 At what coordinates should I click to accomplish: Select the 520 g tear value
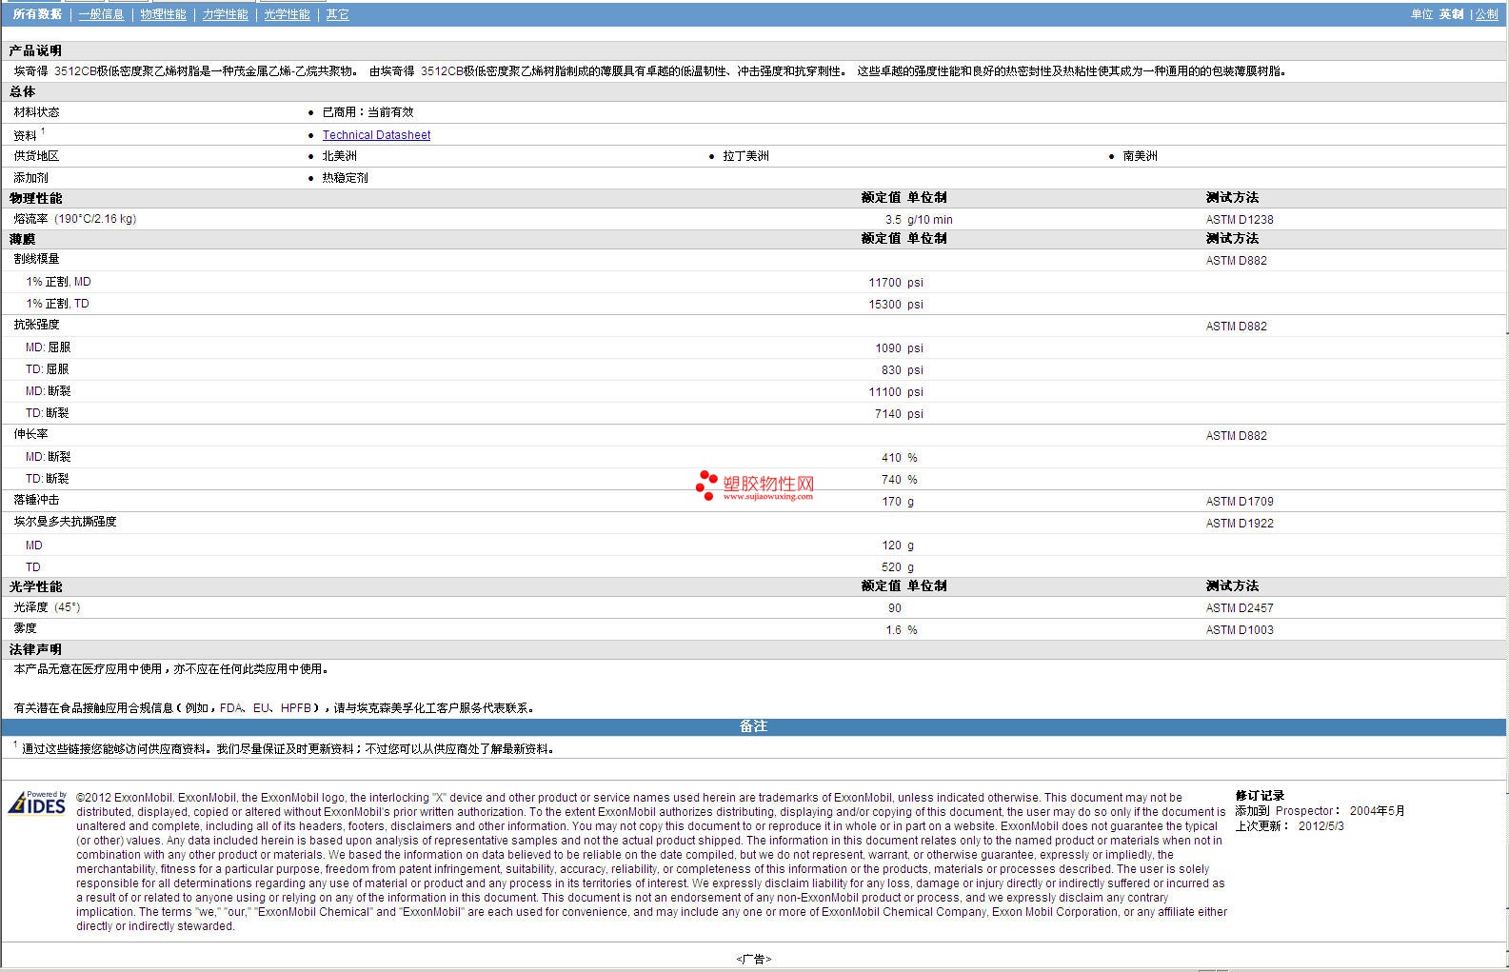tap(897, 567)
